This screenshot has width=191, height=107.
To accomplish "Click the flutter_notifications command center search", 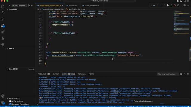I will pyautogui.click(x=99, y=1).
